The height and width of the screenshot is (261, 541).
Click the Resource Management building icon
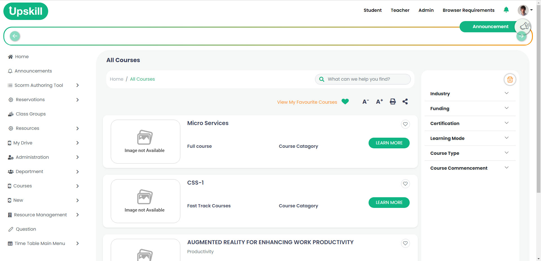tap(10, 215)
